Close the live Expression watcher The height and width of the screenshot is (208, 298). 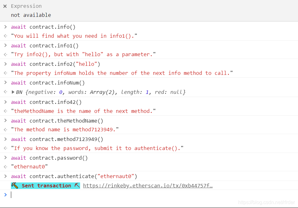point(5,6)
